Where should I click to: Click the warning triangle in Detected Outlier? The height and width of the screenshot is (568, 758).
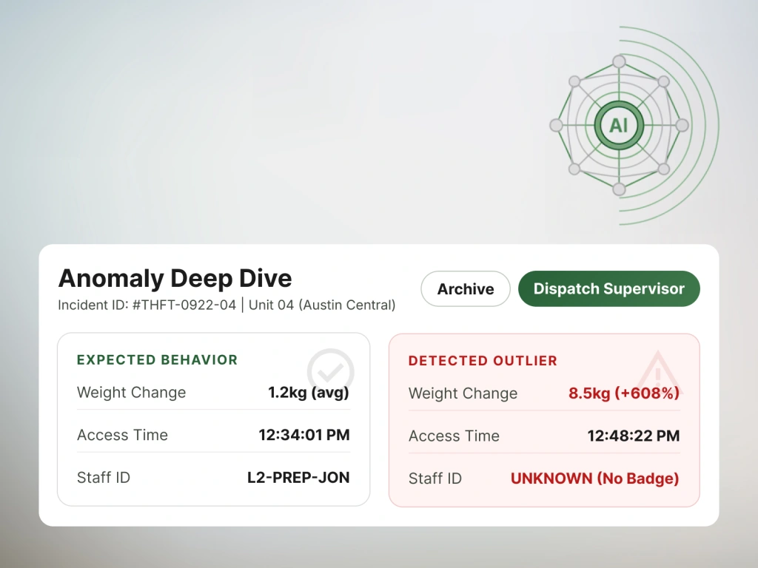click(657, 373)
